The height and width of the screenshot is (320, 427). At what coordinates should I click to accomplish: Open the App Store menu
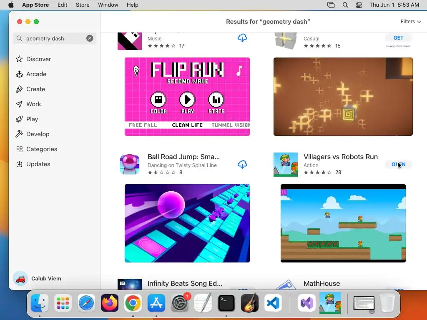click(x=35, y=5)
